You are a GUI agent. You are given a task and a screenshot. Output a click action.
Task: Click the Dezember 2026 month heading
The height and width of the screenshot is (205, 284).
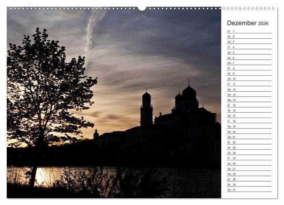click(247, 23)
